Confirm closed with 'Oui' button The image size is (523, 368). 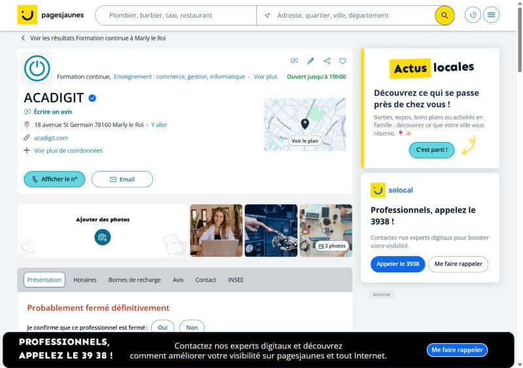point(162,327)
